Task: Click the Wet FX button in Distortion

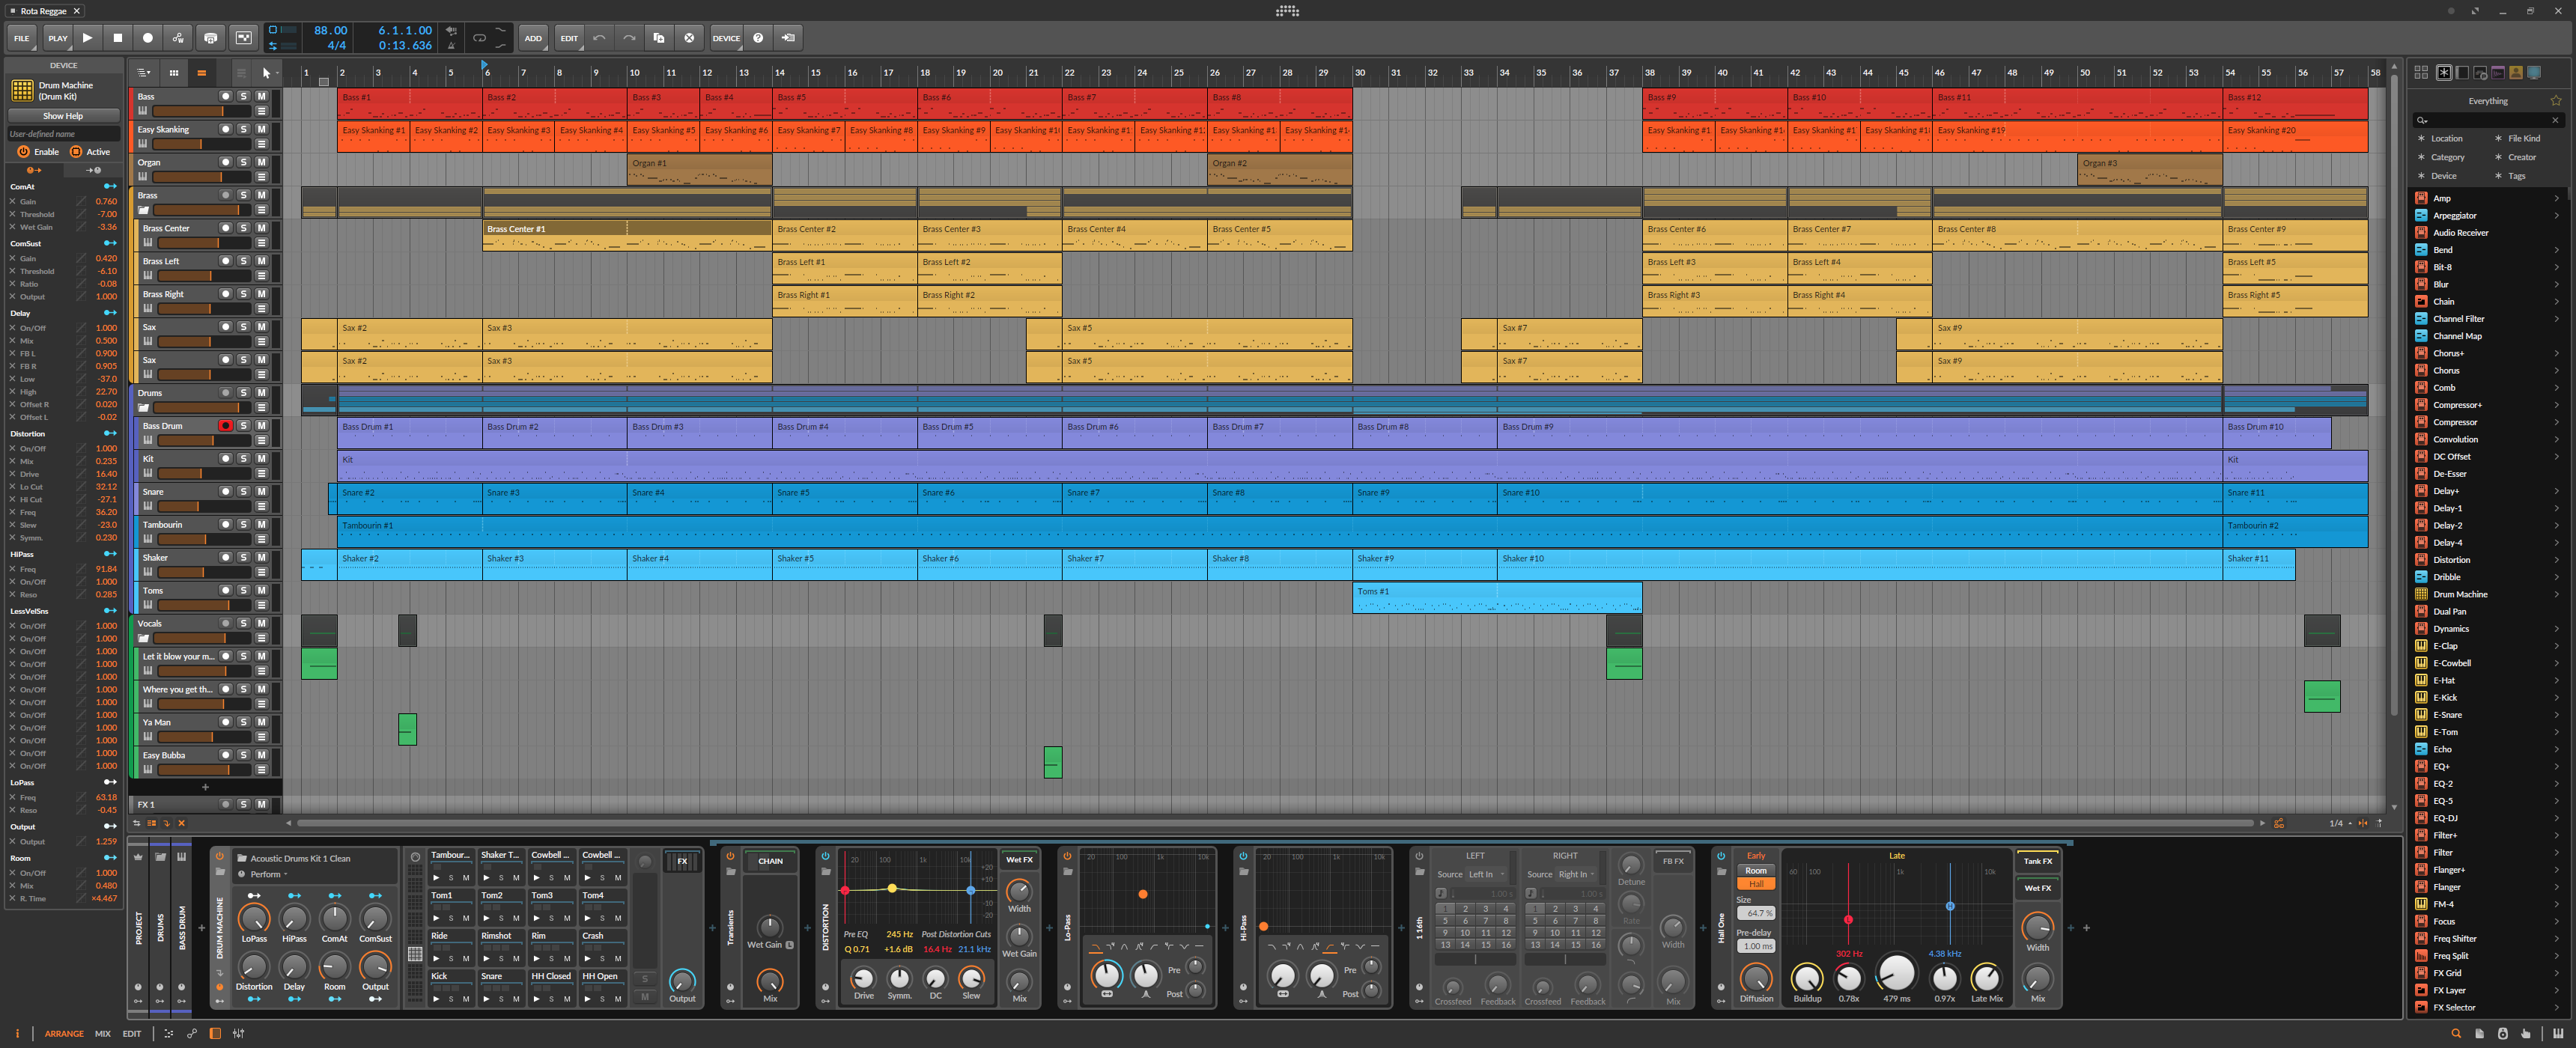Action: [x=1019, y=859]
